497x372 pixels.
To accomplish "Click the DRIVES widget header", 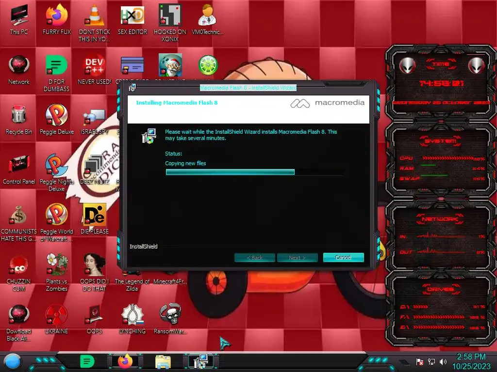I will coord(440,289).
